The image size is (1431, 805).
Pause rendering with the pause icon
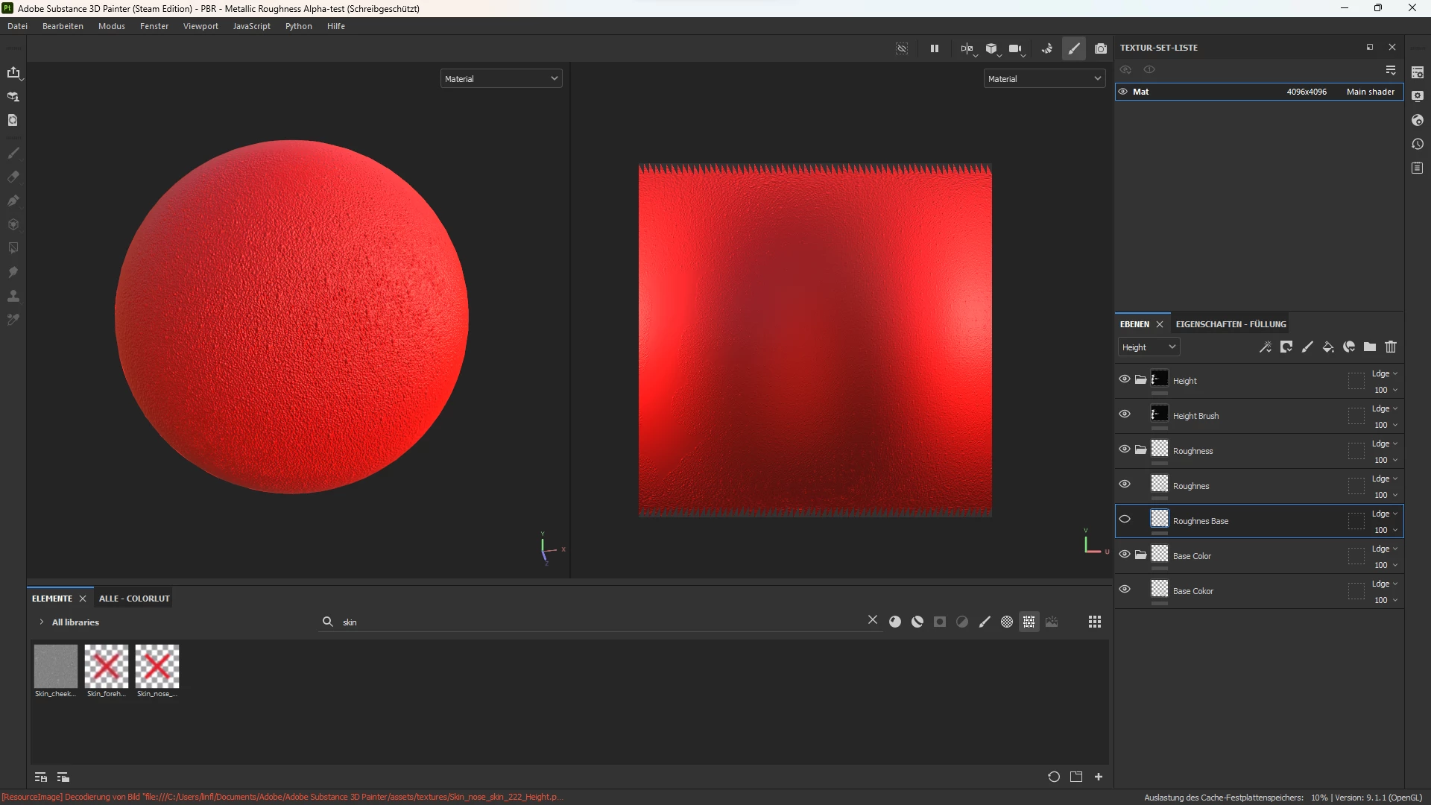tap(934, 49)
